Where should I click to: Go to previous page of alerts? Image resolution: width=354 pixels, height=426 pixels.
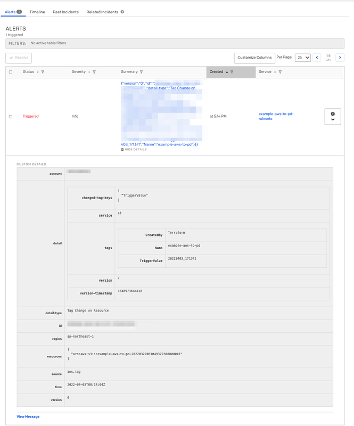317,58
